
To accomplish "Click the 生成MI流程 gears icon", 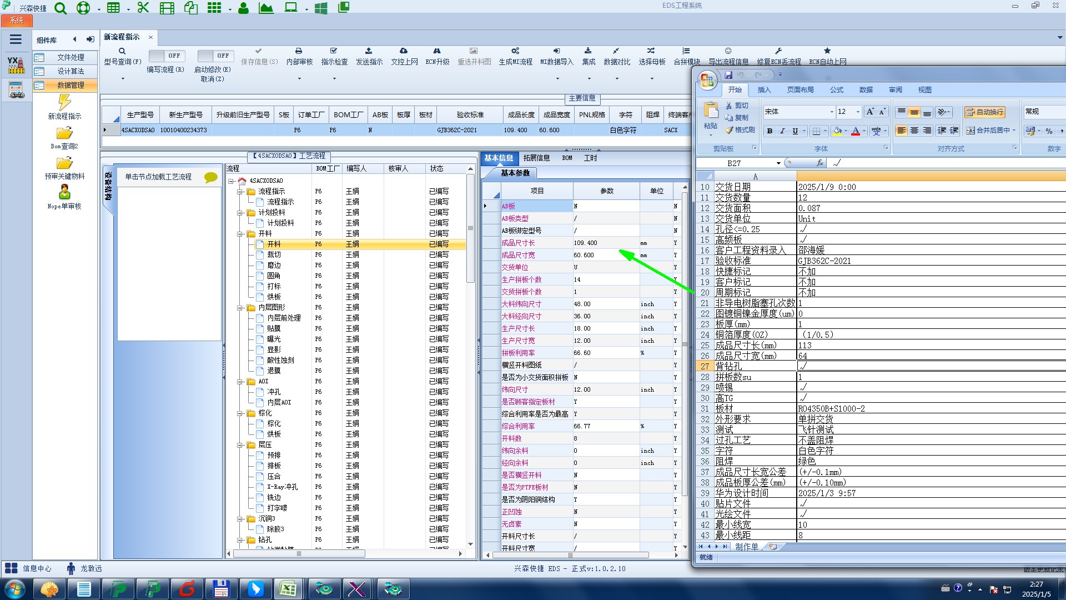I will (515, 51).
